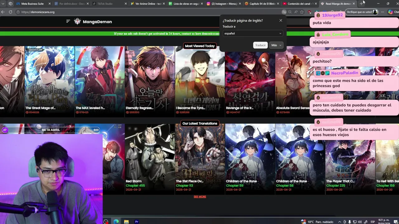
Task: Open Children of the Rune Chapter 59
Action: (234, 185)
